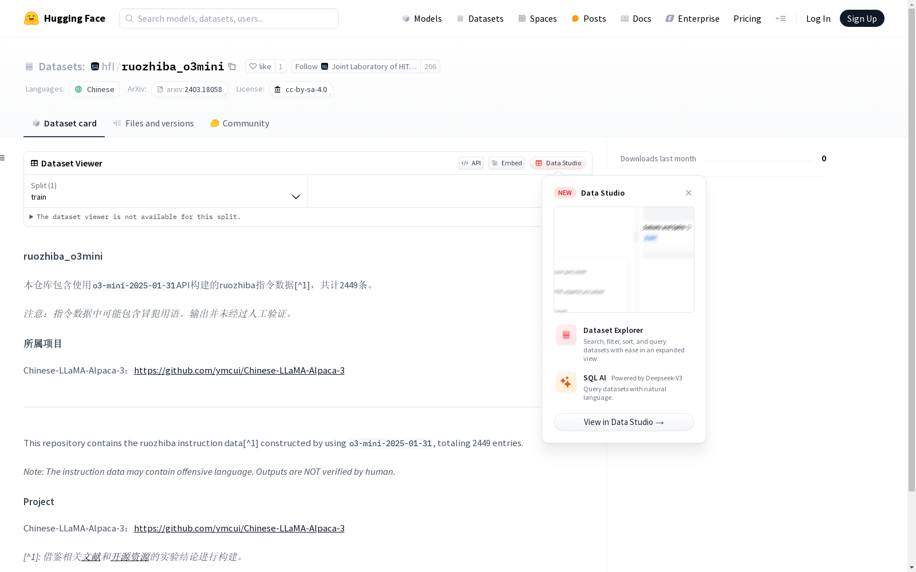Open the Community tab
The image size is (916, 572).
[x=239, y=123]
